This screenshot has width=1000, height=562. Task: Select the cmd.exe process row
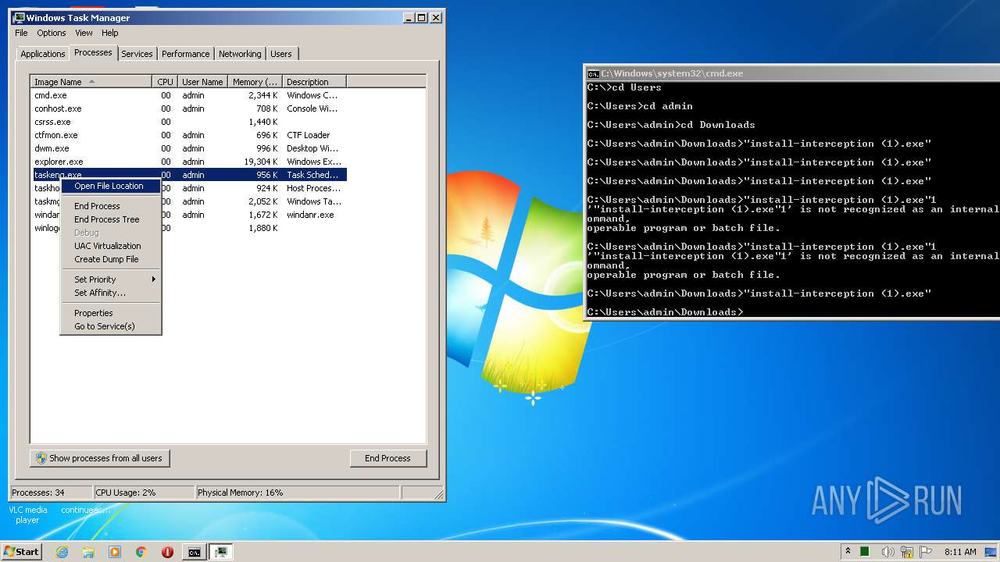[188, 95]
